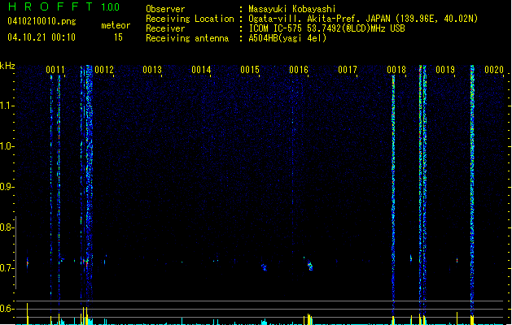Click the 0015 time marker

click(250, 70)
